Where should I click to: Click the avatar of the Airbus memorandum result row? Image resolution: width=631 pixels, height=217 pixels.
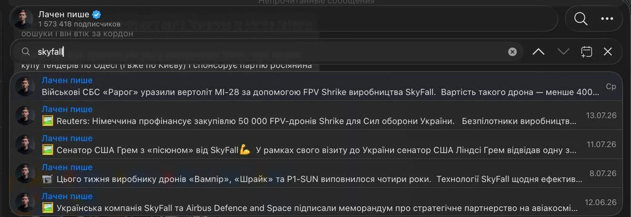pos(25,202)
